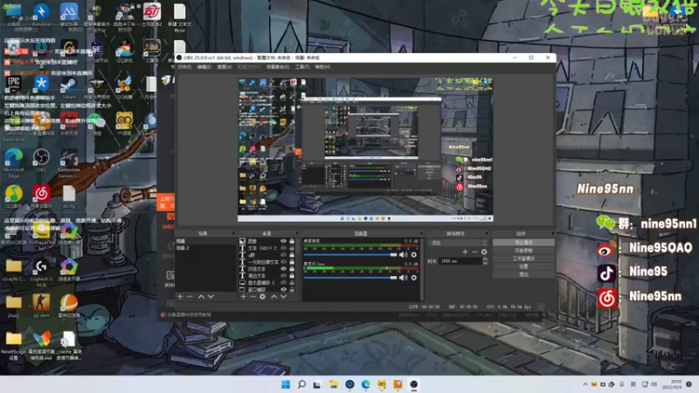The image size is (699, 393).
Task: Adjust the 桌面音频 volume slider
Action: [x=350, y=255]
